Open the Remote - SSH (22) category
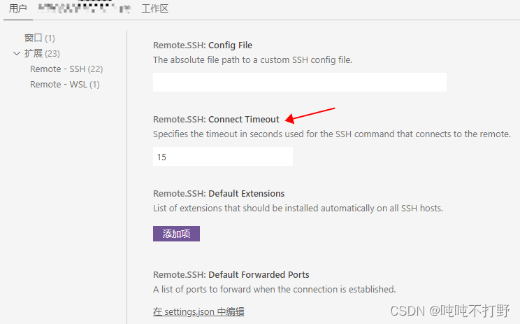 pos(66,69)
